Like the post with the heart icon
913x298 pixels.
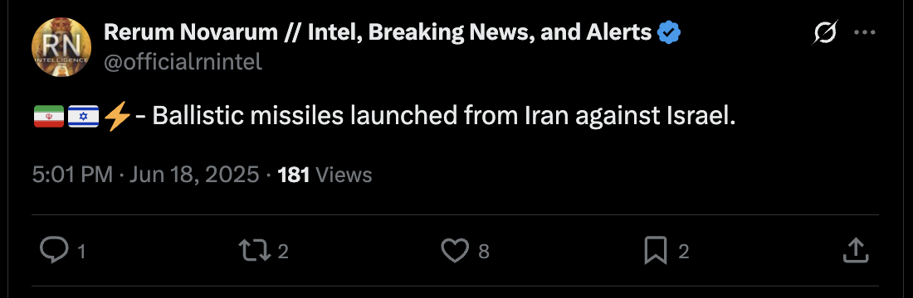[454, 251]
